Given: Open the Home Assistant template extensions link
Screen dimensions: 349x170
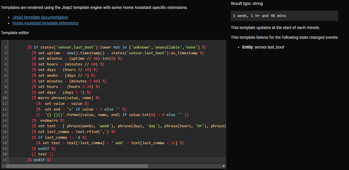Looking at the screenshot, I should [x=45, y=23].
